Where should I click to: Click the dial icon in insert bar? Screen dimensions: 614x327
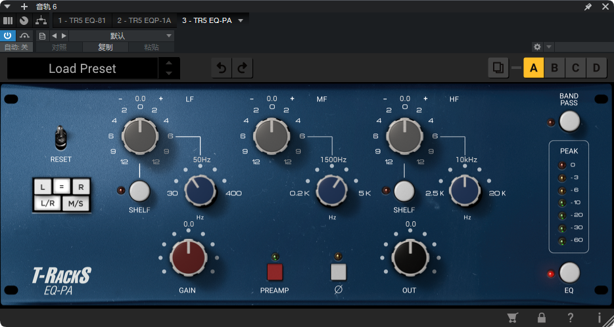click(24, 20)
